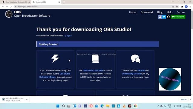
Task: Click the share page icon in address bar
Action: pos(173,7)
